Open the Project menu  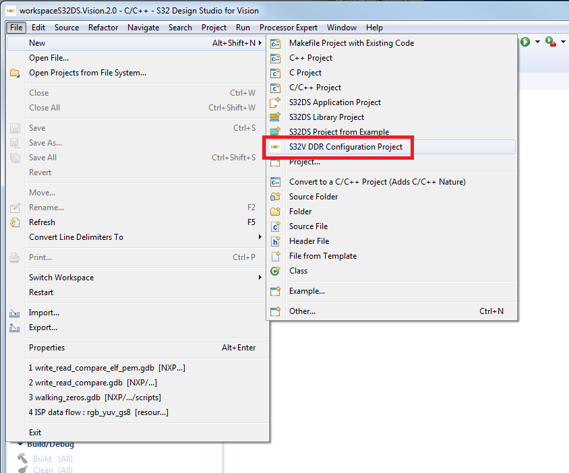point(214,28)
